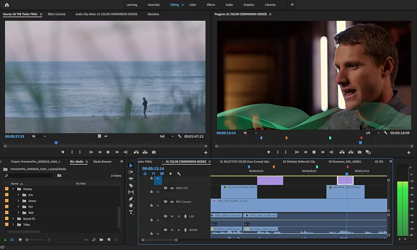Toggle Snap magnet in the timeline

[153, 174]
